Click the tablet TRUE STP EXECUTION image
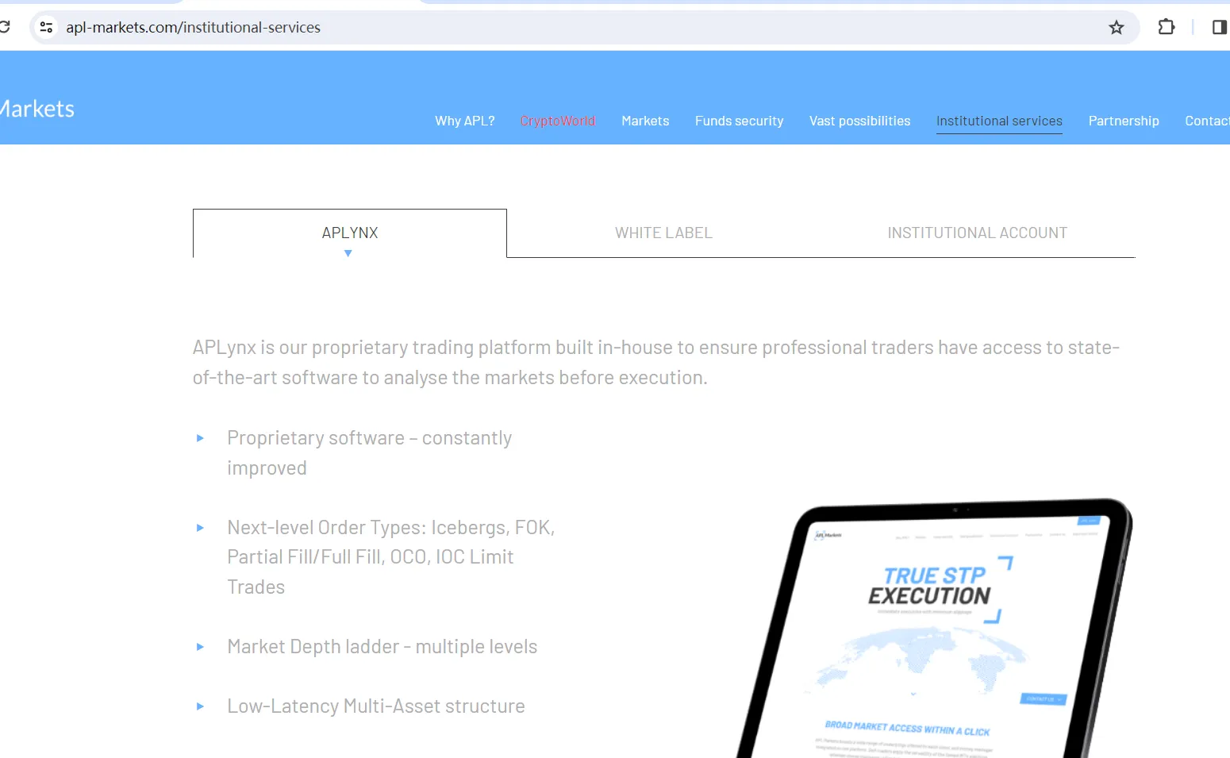 (x=935, y=629)
